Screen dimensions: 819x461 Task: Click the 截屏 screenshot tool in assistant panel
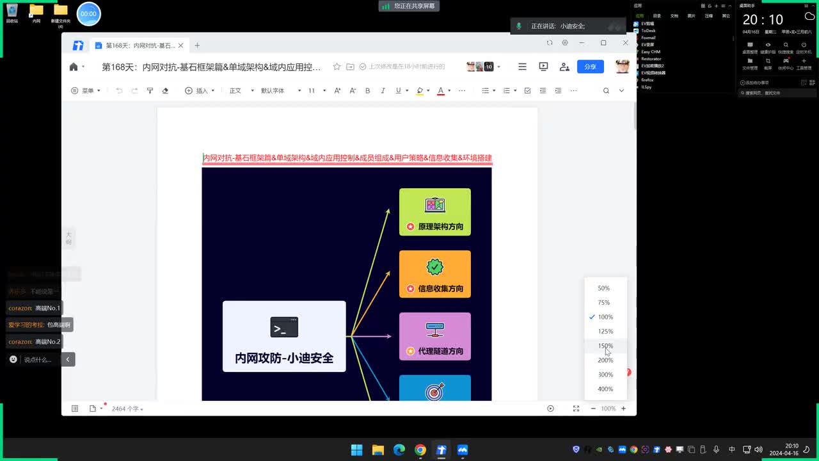pyautogui.click(x=768, y=63)
